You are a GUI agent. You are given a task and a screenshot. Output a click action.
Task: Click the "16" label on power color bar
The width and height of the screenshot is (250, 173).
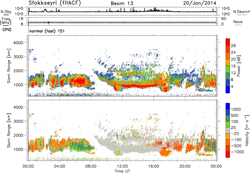(x=233, y=66)
